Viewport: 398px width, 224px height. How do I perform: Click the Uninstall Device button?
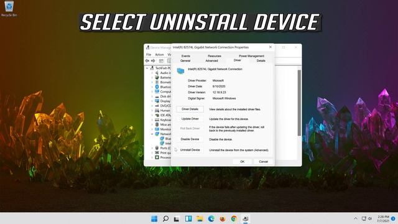point(190,150)
